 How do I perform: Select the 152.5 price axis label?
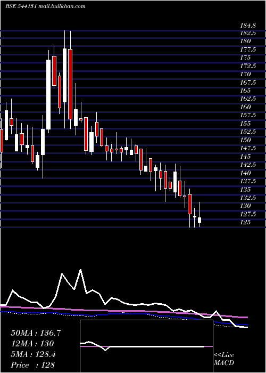coord(248,132)
